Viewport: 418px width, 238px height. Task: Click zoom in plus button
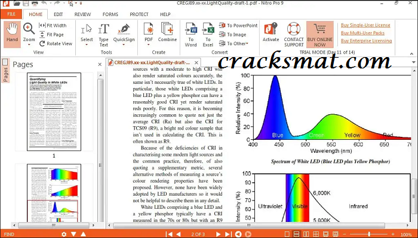click(393, 234)
